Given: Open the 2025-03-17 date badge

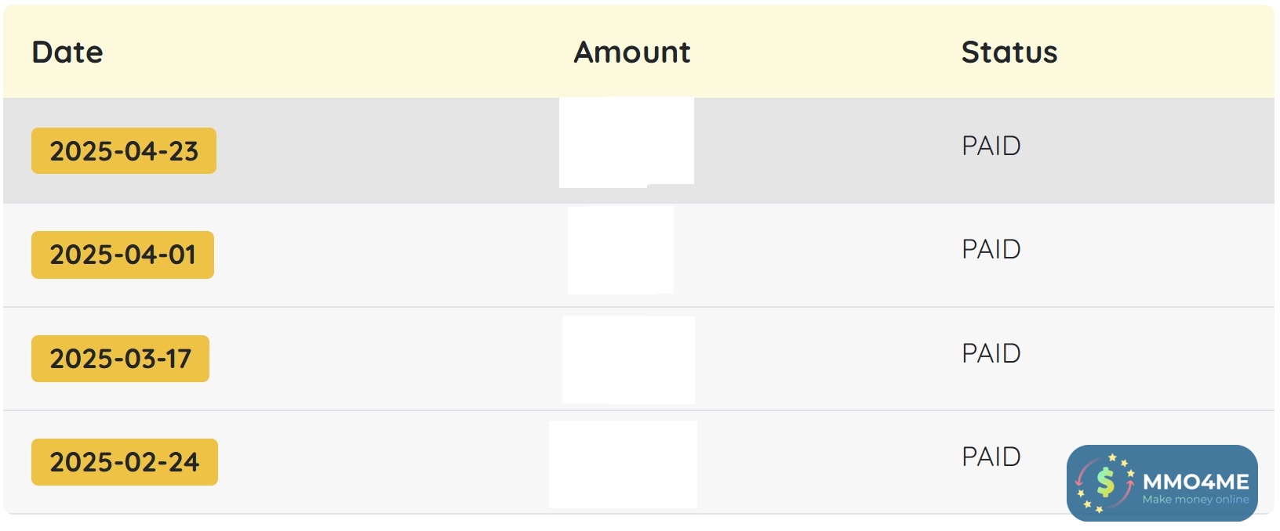Looking at the screenshot, I should click(120, 359).
